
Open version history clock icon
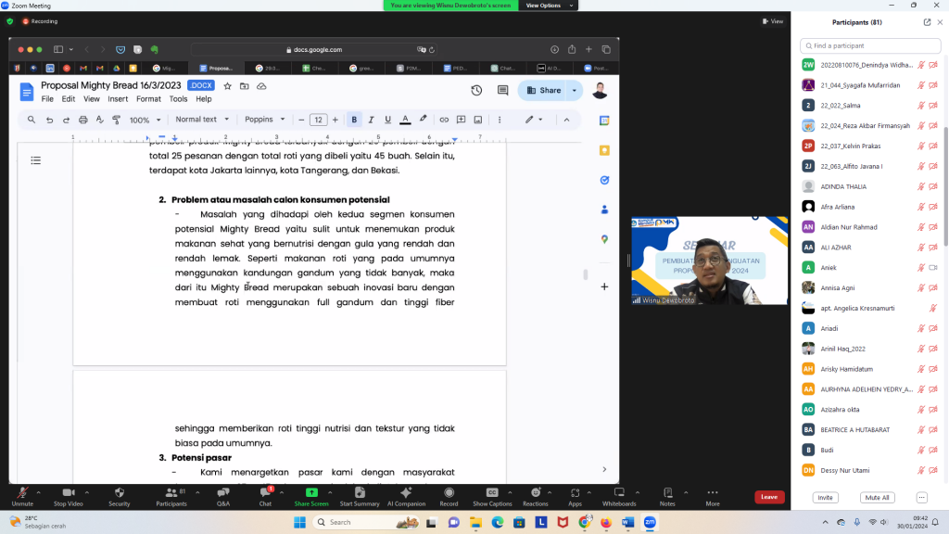coord(476,90)
